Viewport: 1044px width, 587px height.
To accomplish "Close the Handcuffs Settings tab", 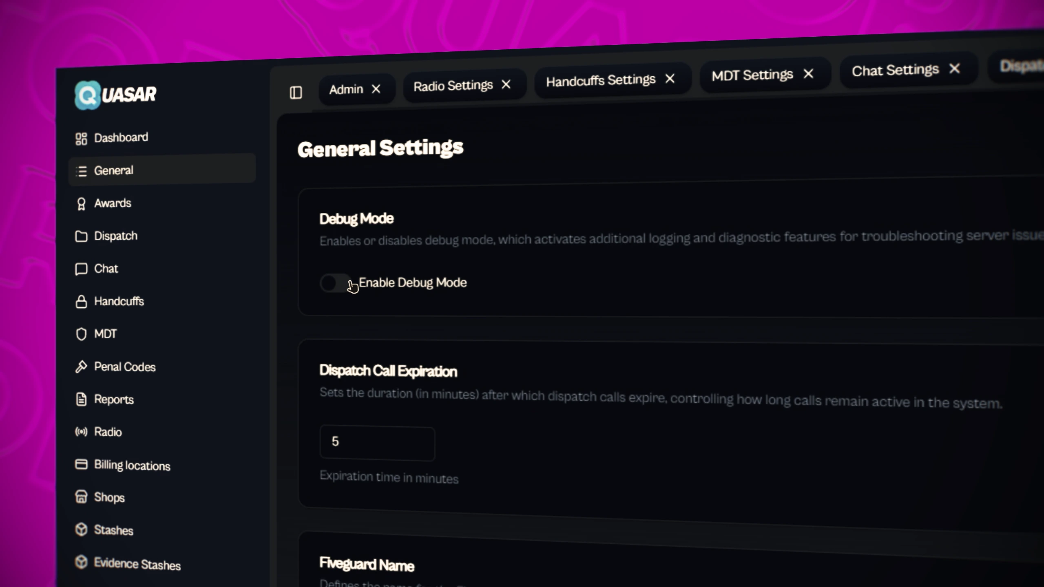I will [x=670, y=79].
